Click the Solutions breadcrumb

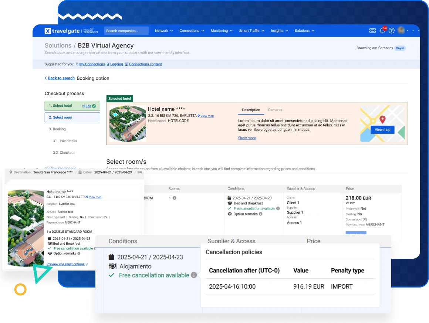(58, 45)
